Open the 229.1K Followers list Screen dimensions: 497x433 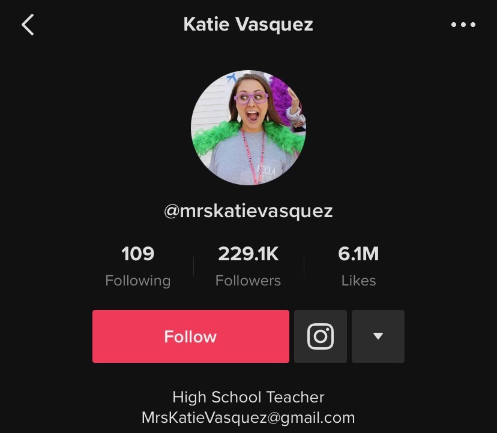pyautogui.click(x=248, y=267)
